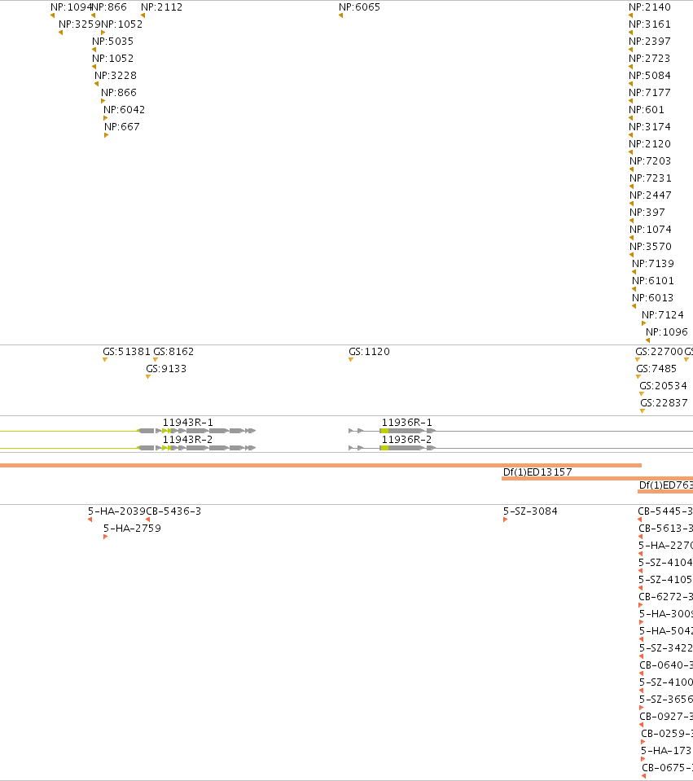The width and height of the screenshot is (693, 781).
Task: Select the NP:397 insertion
Action: coord(647,212)
